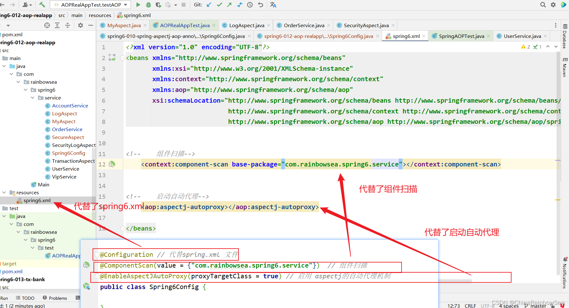Hide the project tool window
Screen dimensions: 569x308
(91, 25)
